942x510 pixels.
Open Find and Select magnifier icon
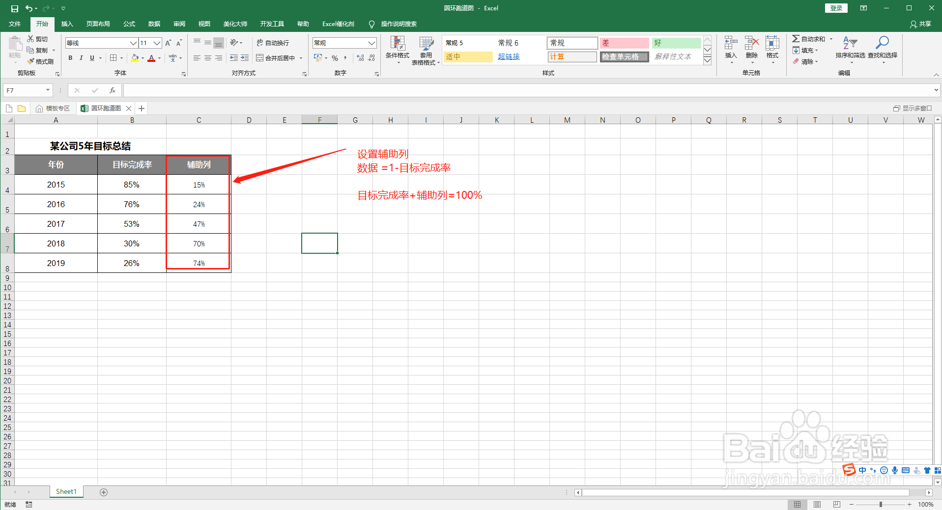coord(882,43)
